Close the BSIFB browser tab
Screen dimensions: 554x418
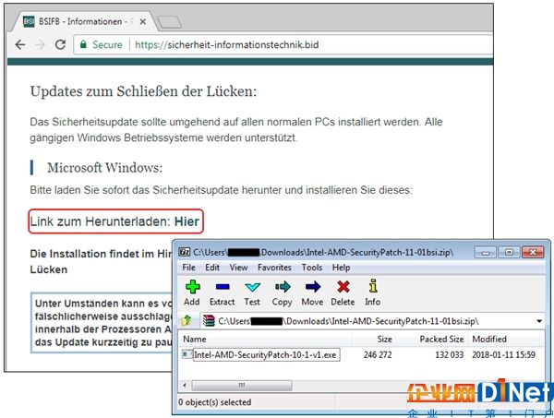[x=143, y=22]
